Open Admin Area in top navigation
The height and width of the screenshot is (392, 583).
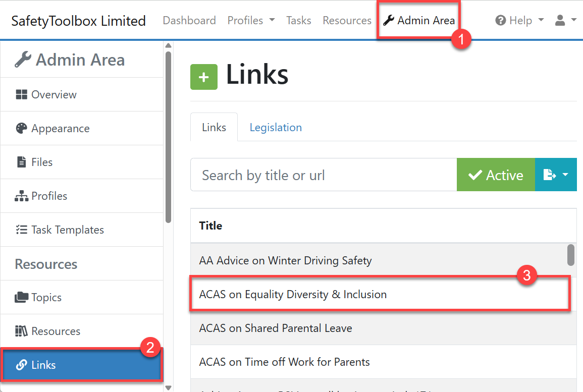(x=419, y=21)
